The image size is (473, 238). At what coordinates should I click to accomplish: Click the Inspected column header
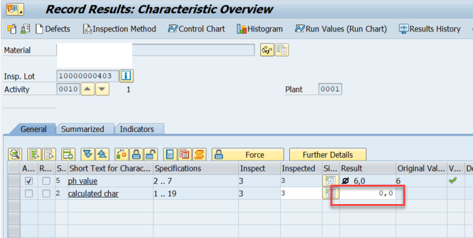(x=301, y=168)
